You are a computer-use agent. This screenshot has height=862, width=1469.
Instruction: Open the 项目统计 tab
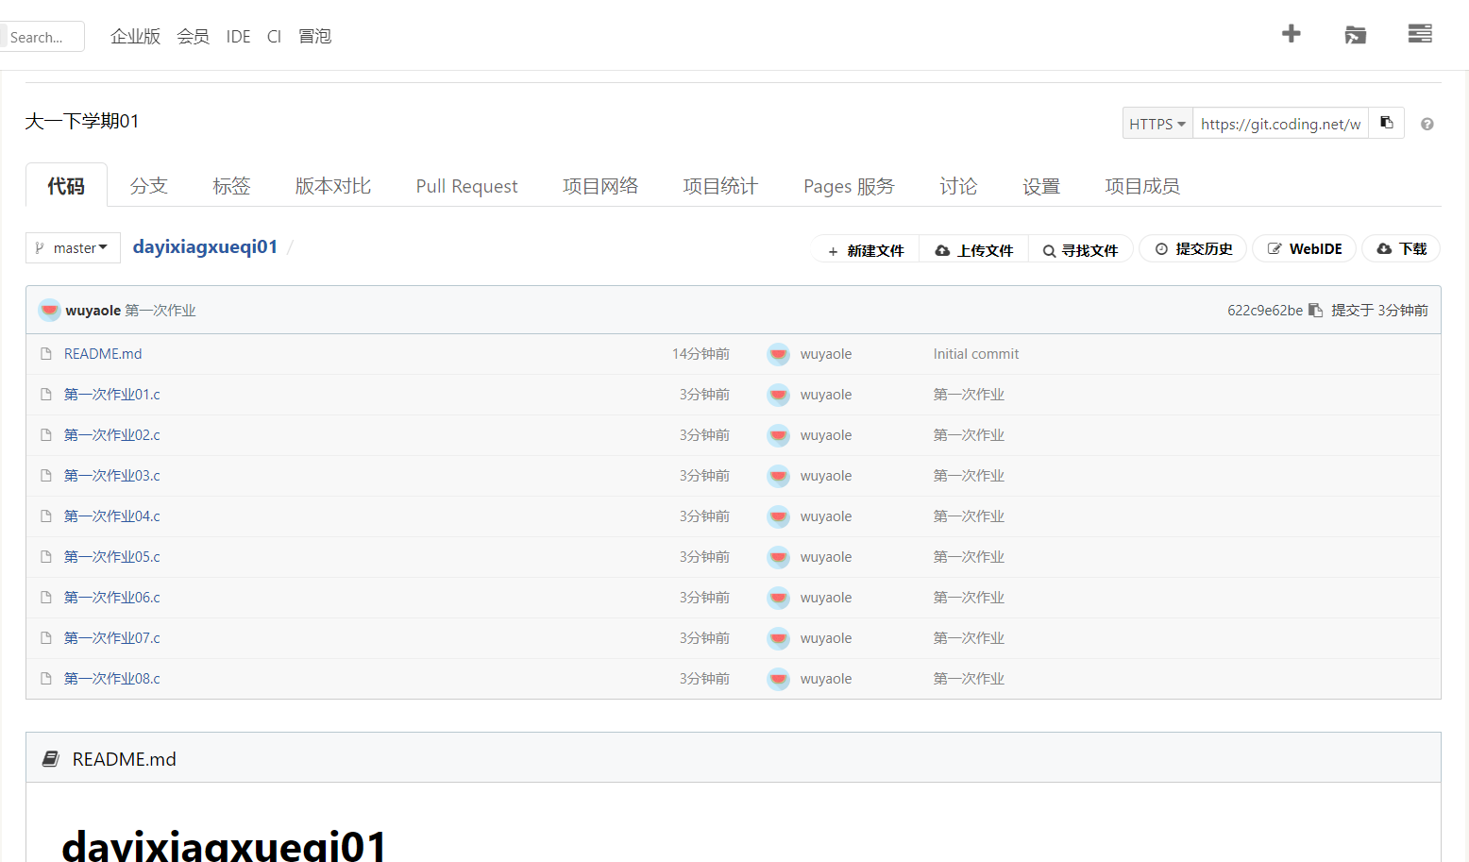(x=720, y=186)
